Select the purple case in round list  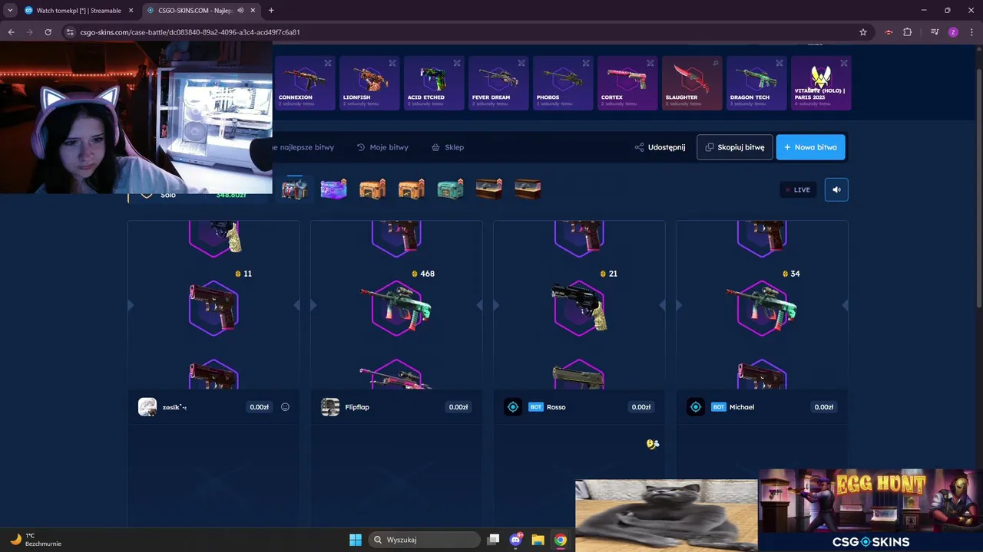coord(333,189)
